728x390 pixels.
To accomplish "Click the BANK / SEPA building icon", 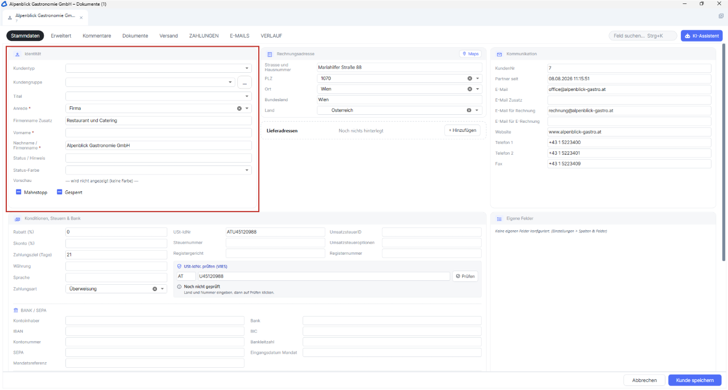I will pyautogui.click(x=16, y=310).
